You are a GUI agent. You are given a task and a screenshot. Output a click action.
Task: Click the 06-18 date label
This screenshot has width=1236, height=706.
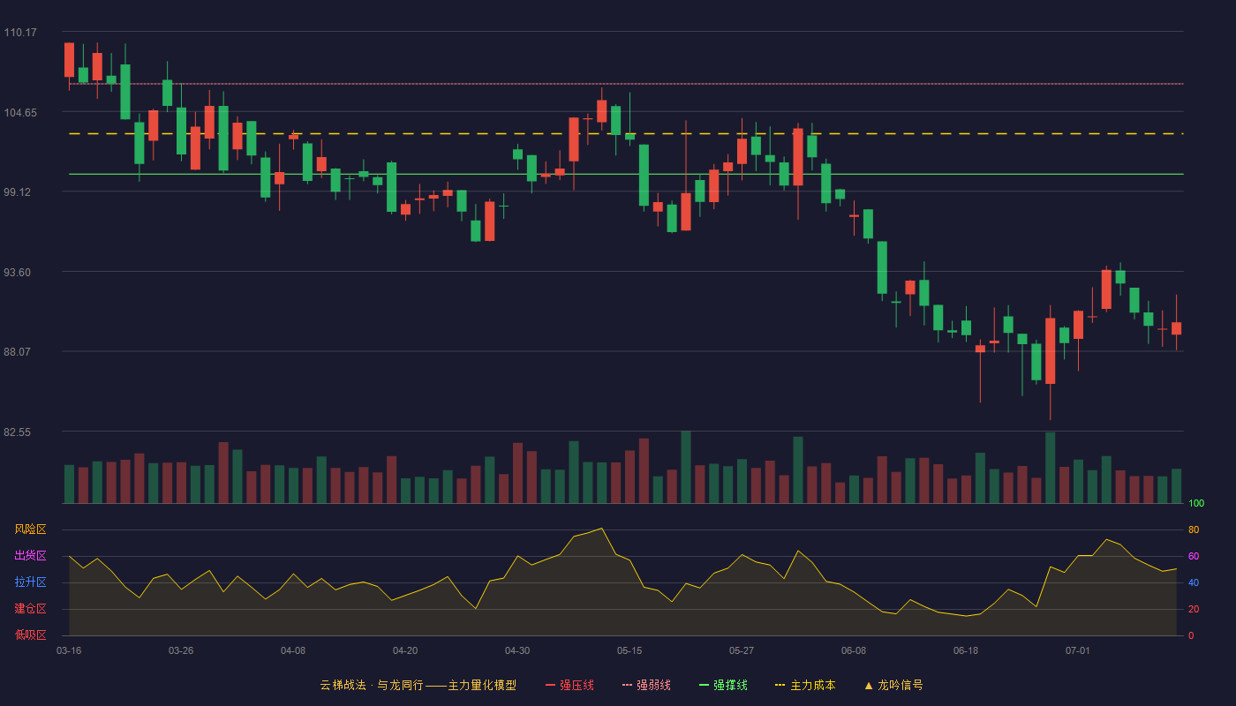pos(966,650)
